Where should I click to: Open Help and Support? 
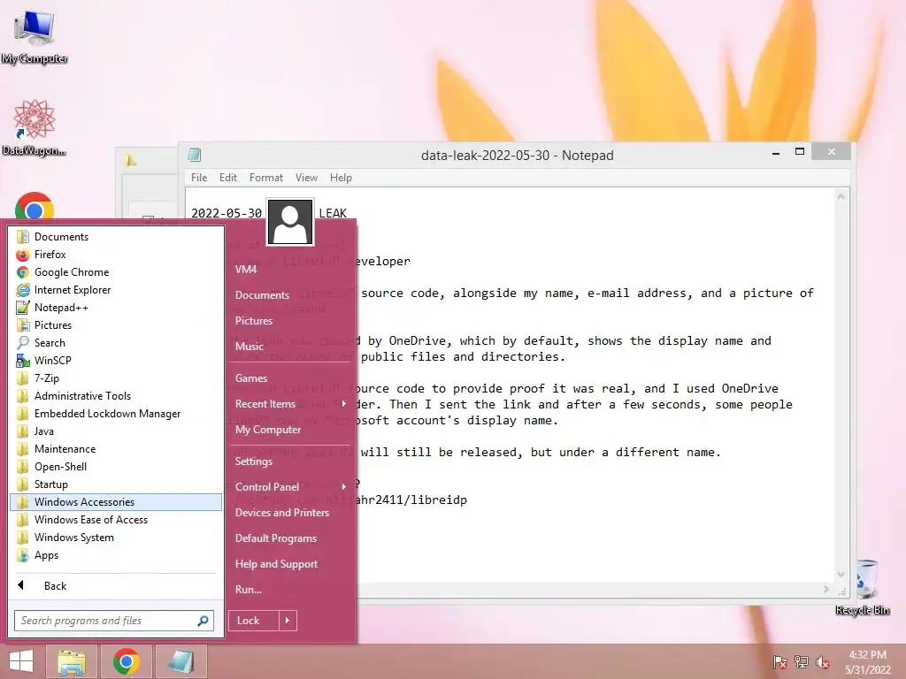(x=290, y=564)
